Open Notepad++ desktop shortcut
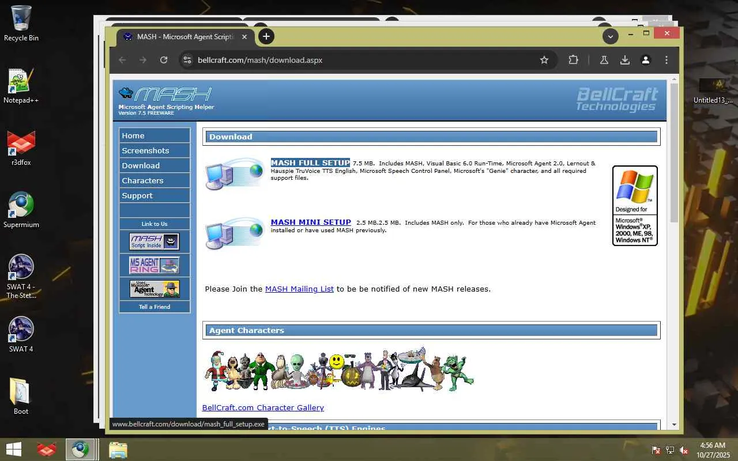 [x=21, y=86]
